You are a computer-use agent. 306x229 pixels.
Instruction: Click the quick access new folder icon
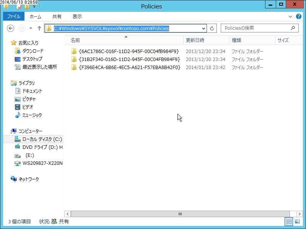click(x=27, y=6)
